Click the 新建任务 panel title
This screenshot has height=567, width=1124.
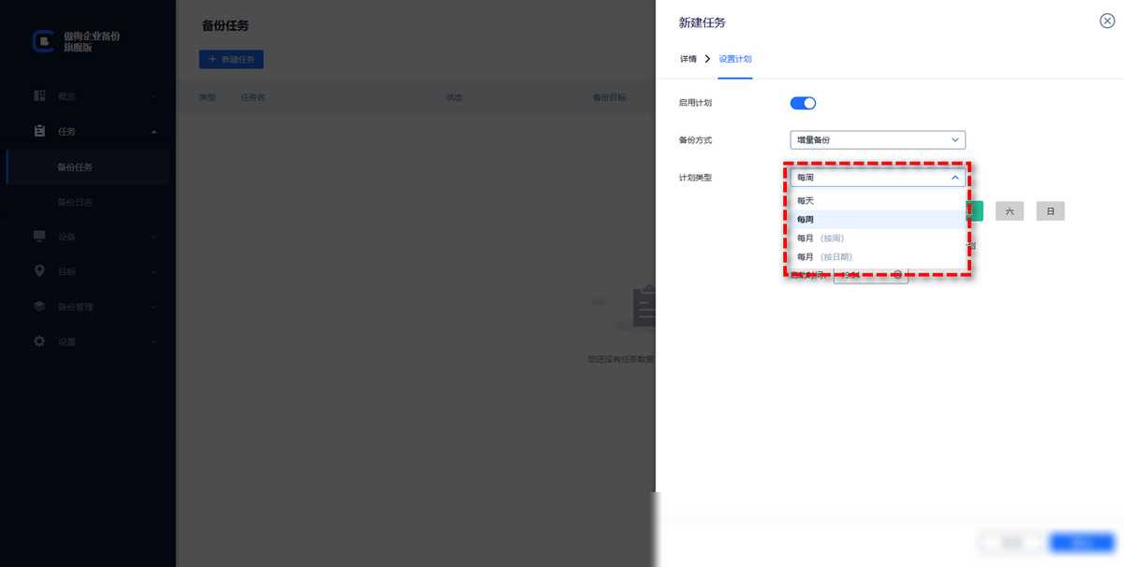coord(702,22)
